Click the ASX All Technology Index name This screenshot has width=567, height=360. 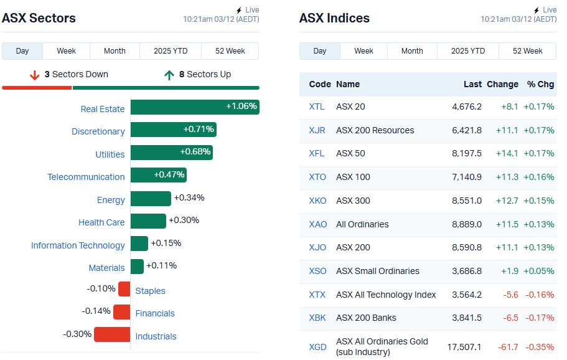pos(386,295)
